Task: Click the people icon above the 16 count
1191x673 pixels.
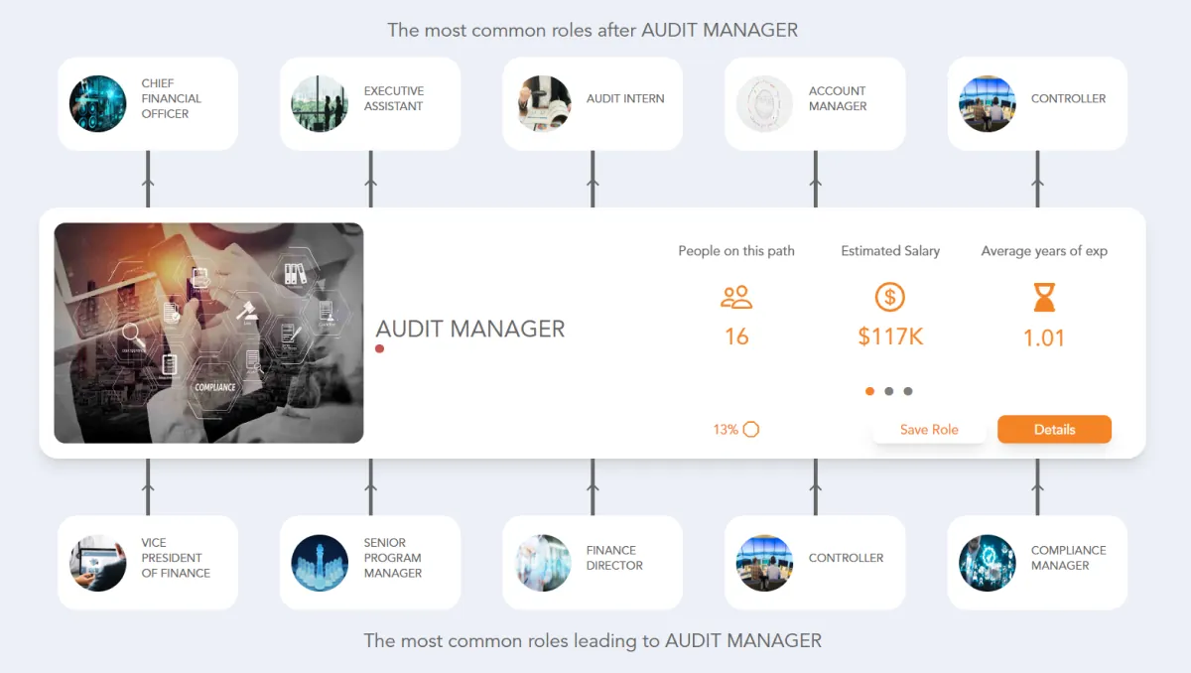Action: point(736,297)
